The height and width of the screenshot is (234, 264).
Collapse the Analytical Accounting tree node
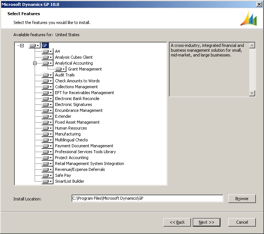(x=35, y=63)
